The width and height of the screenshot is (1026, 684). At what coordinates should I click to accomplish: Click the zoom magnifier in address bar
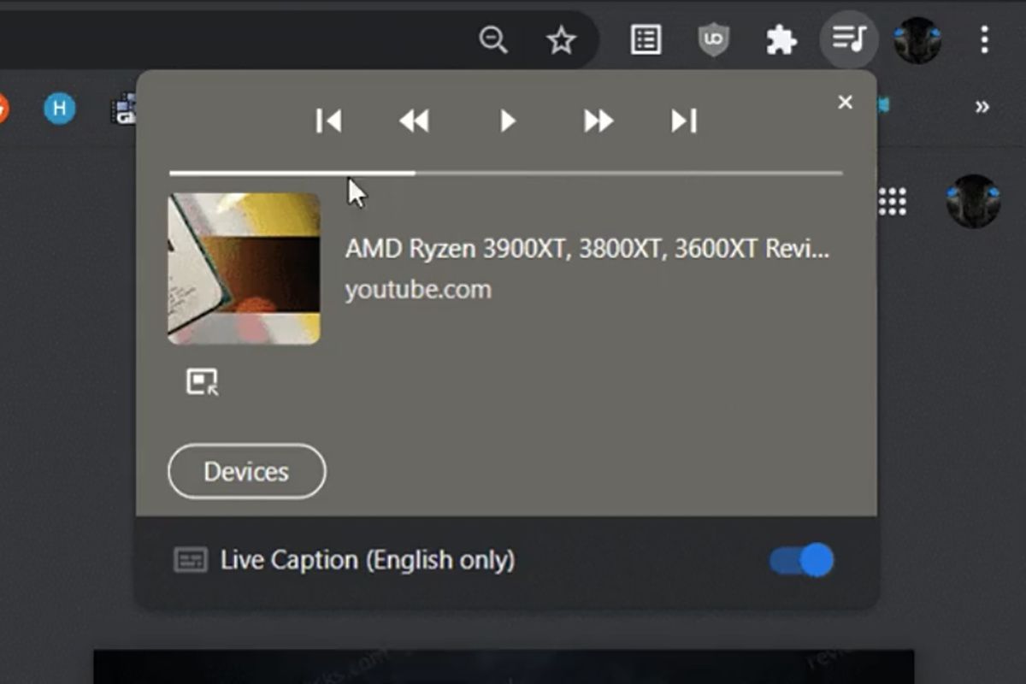point(493,39)
